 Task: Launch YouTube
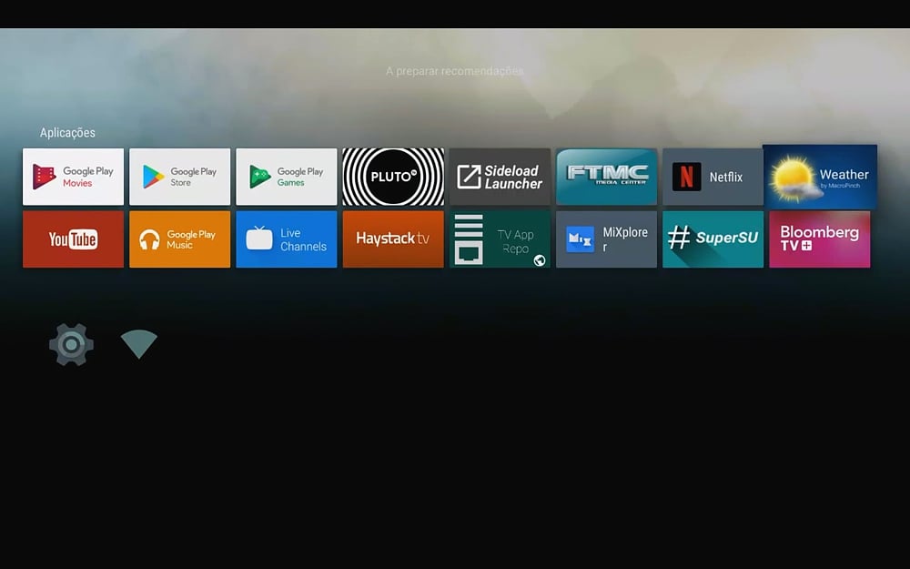click(x=73, y=239)
